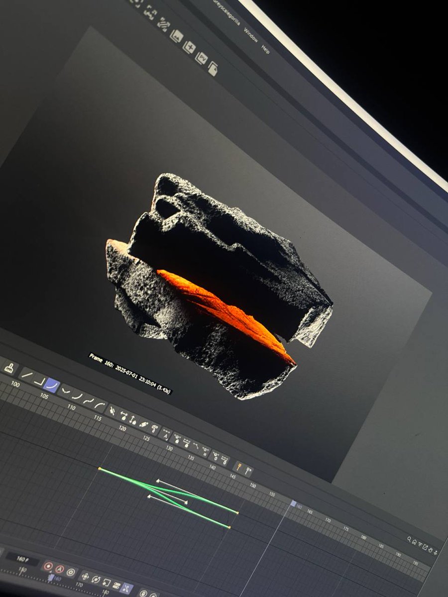
Task: Click the frame 160 playhead in the bottom scrubber
Action: tap(51, 578)
